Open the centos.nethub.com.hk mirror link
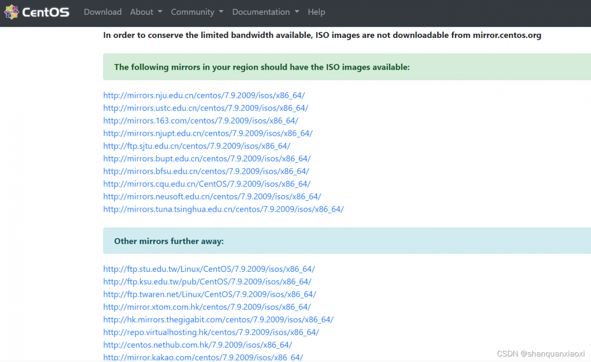 [198, 345]
